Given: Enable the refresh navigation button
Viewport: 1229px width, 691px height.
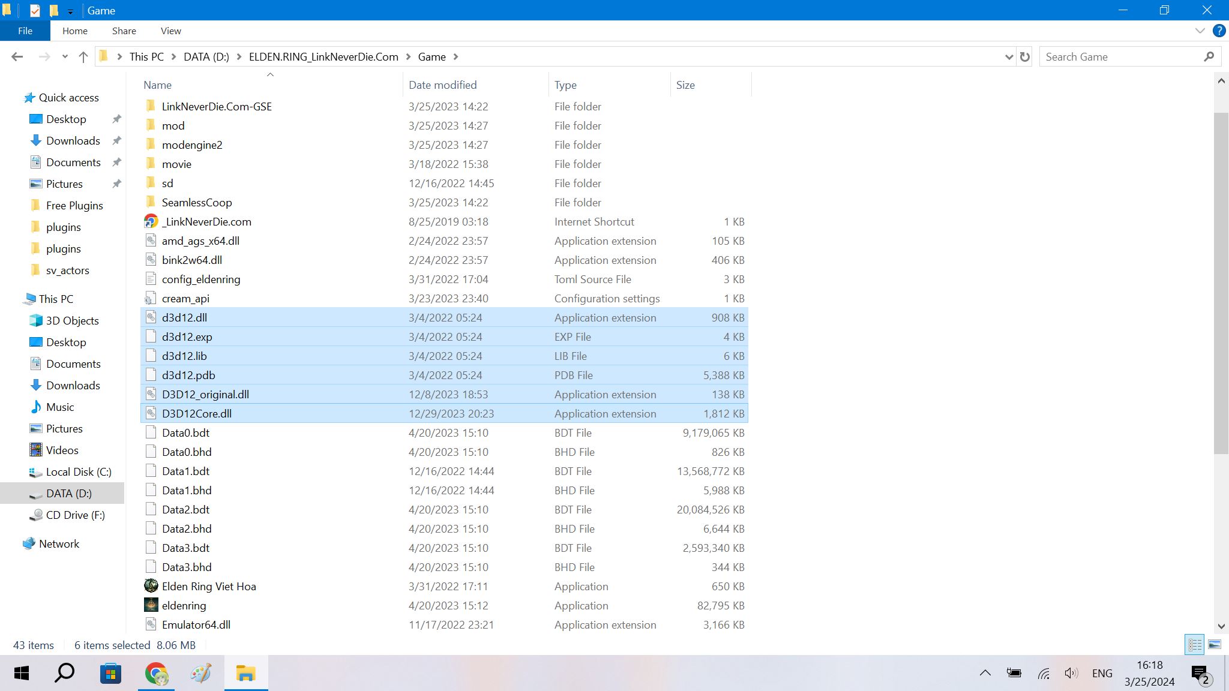Looking at the screenshot, I should click(x=1025, y=56).
